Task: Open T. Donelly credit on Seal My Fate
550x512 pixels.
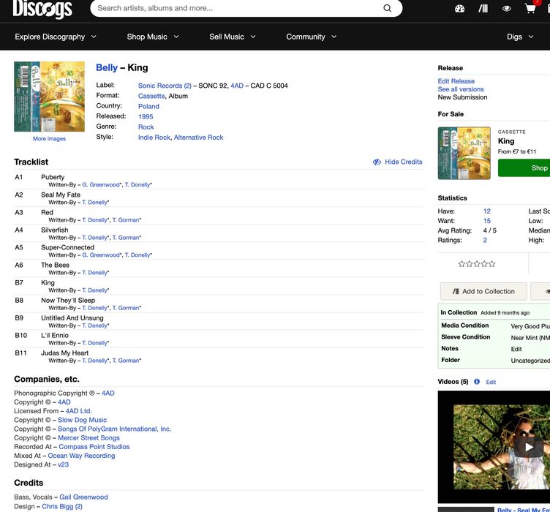Action: pyautogui.click(x=94, y=203)
